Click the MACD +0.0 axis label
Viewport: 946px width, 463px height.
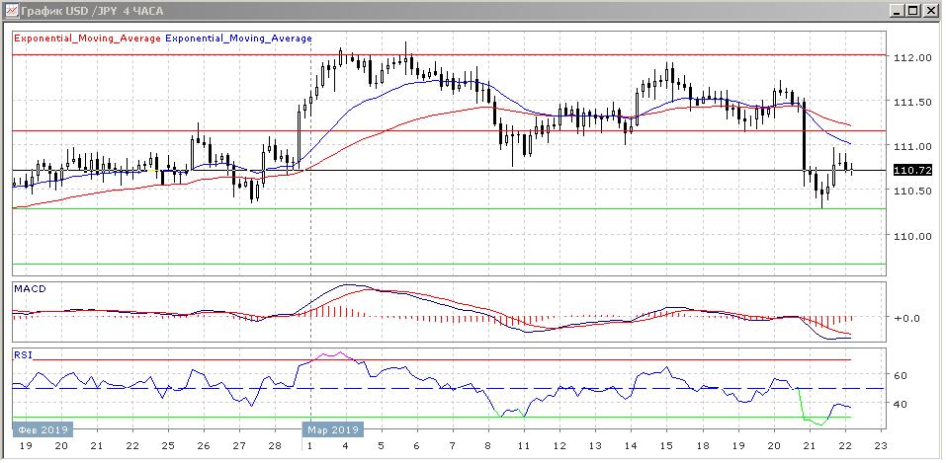907,319
